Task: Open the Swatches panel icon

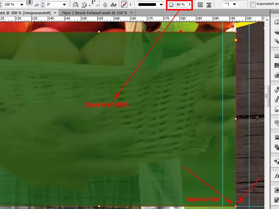Action: pos(277,65)
